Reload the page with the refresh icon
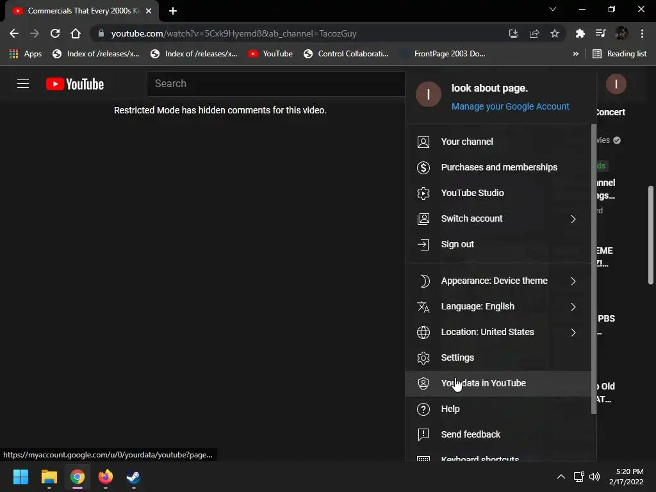 (55, 33)
